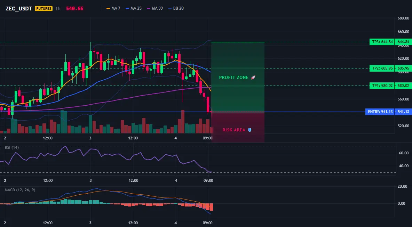Viewport: 412px width, 227px height.
Task: Click the 540.66 current price
Action: (x=74, y=8)
